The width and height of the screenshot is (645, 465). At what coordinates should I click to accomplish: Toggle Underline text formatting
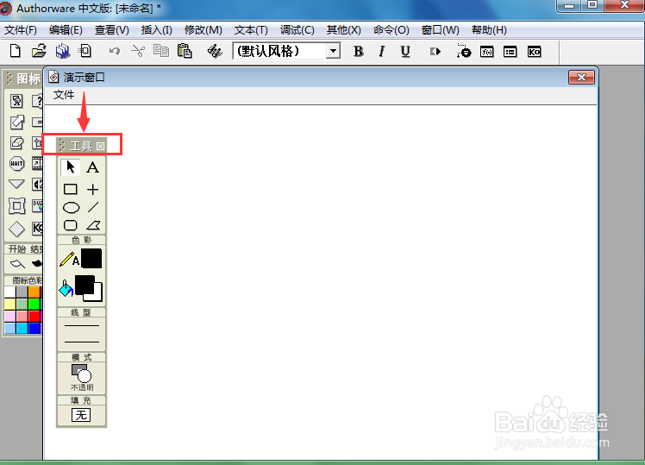(405, 52)
